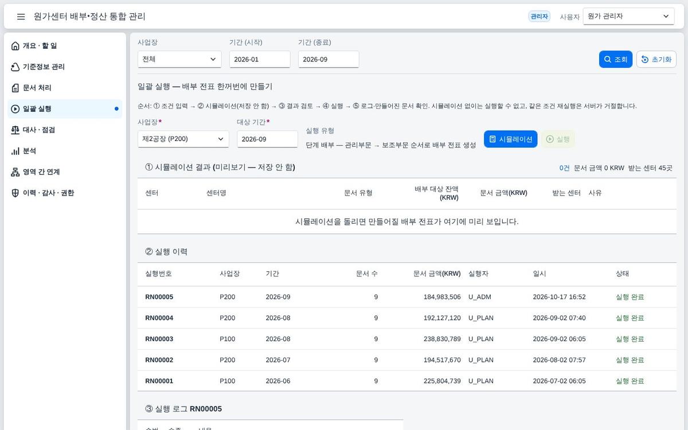Click the 기준정보 관리 sidebar icon
This screenshot has height=430, width=688.
pyautogui.click(x=15, y=67)
